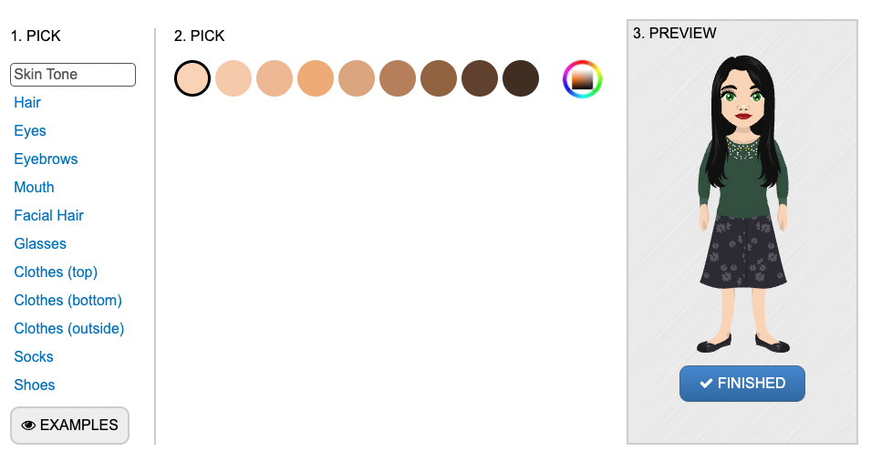
Task: Pick the orange-tan fourth skin tone swatch
Action: (x=316, y=78)
